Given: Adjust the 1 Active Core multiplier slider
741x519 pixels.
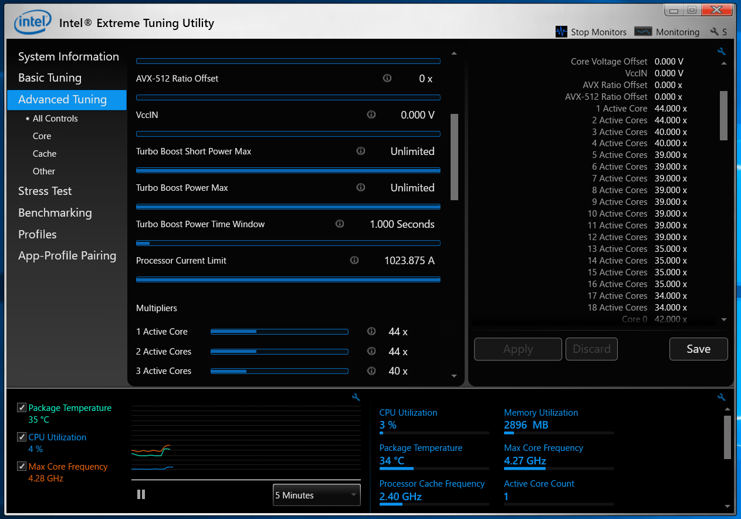Looking at the screenshot, I should [x=279, y=332].
